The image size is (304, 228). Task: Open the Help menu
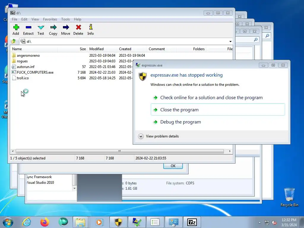[x=77, y=19]
